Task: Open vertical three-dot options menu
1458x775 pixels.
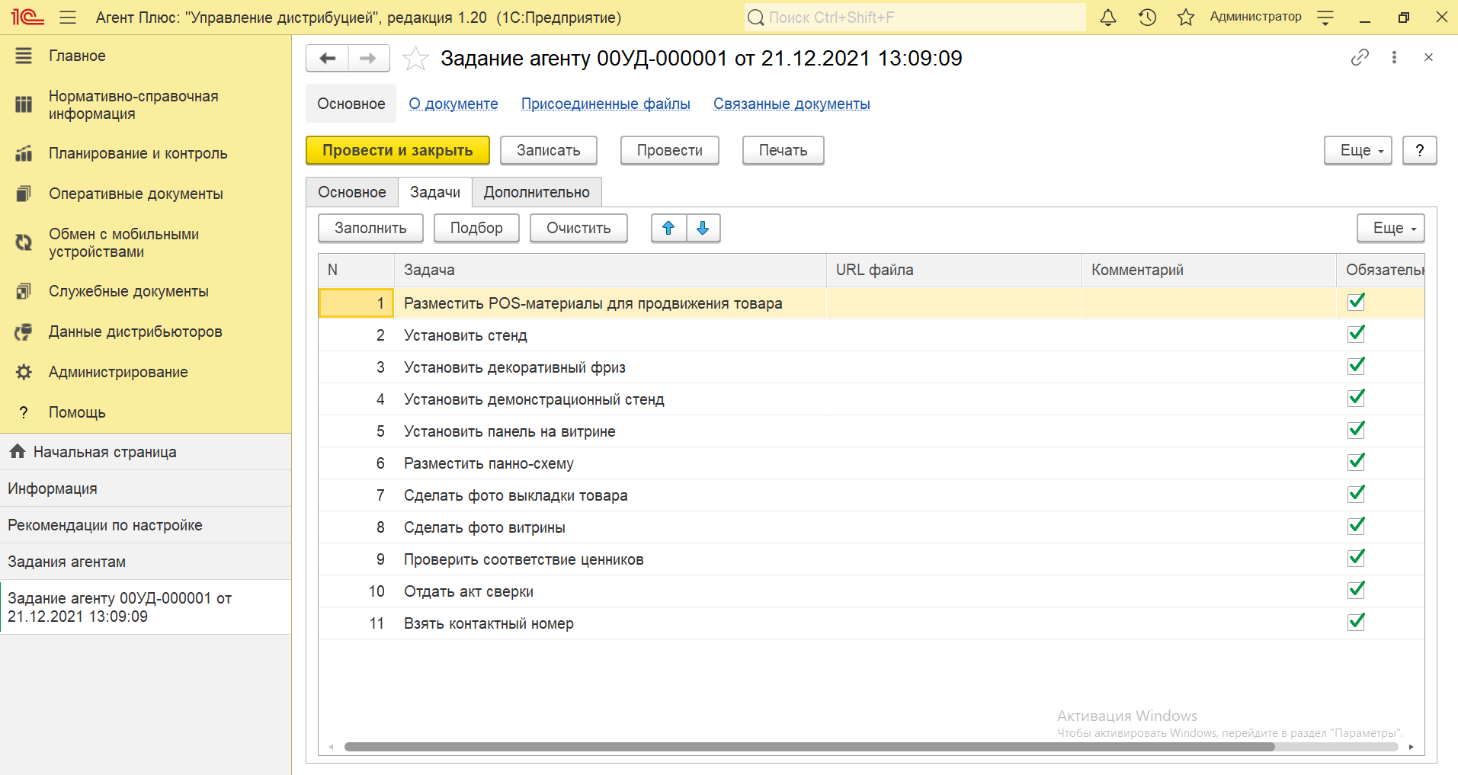Action: [x=1394, y=58]
